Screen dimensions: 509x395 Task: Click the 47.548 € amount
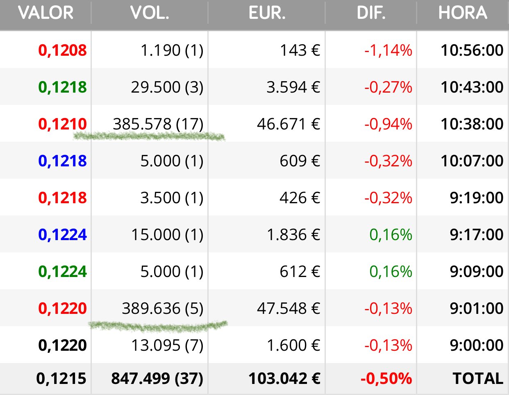pos(289,308)
